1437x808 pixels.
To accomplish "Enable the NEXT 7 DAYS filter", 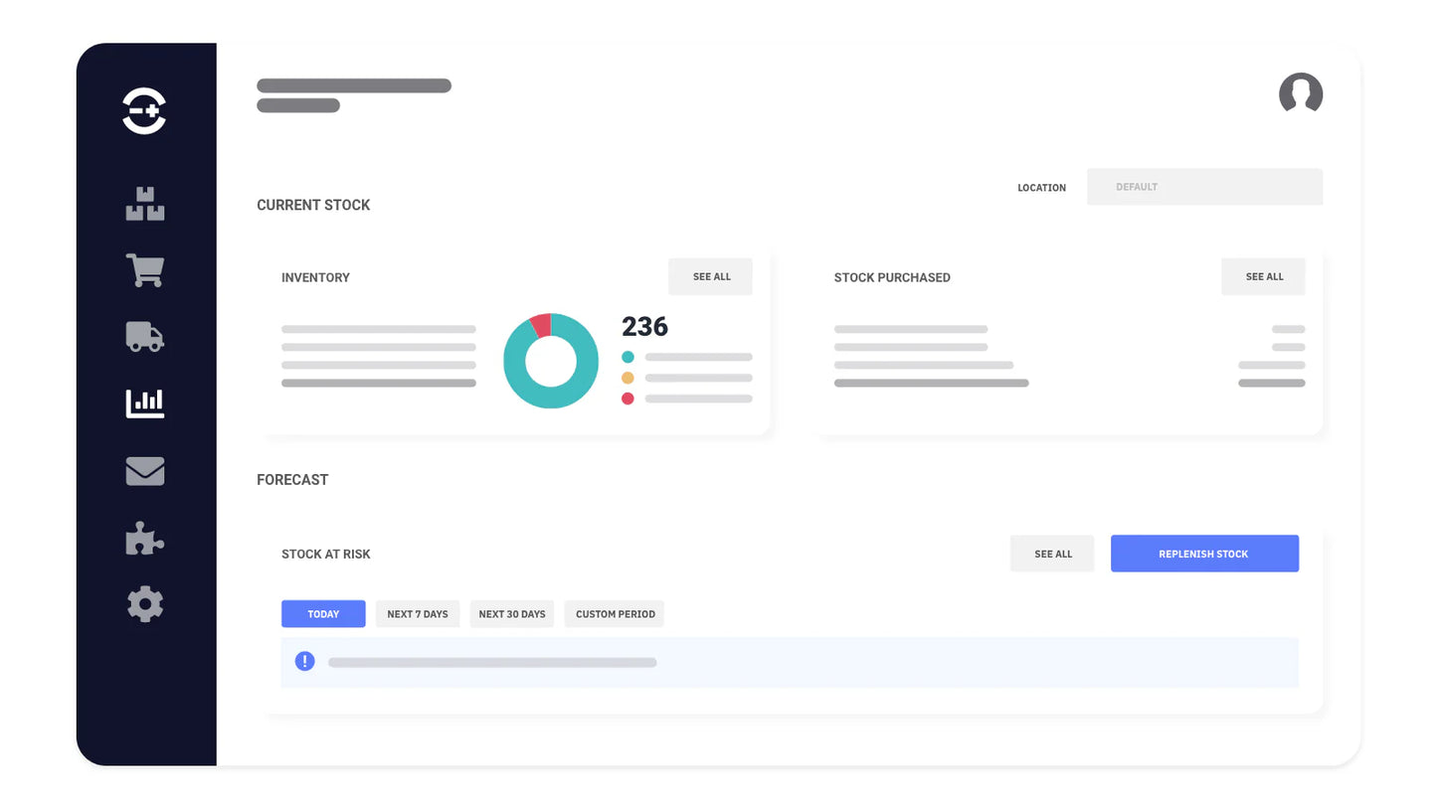I will coord(417,613).
